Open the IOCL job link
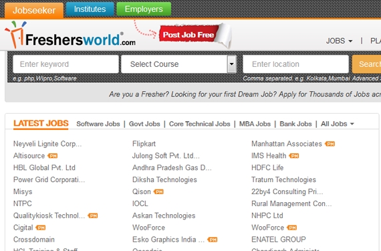Screen dimensions: 381x251 click(140, 203)
